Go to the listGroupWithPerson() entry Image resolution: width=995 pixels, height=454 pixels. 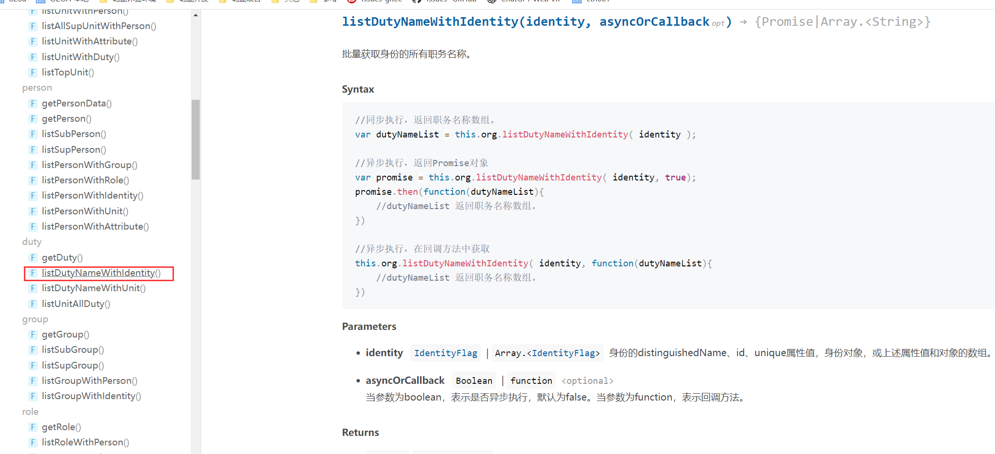(89, 381)
